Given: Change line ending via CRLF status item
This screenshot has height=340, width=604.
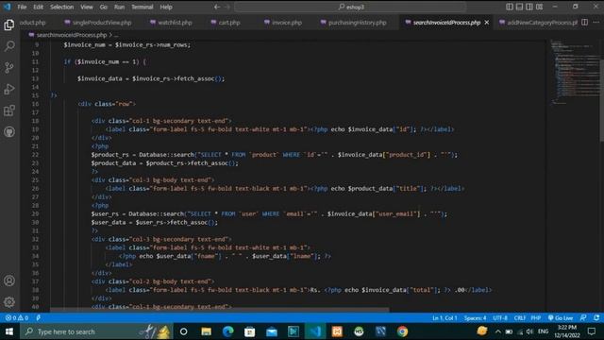Looking at the screenshot, I should click(x=520, y=318).
